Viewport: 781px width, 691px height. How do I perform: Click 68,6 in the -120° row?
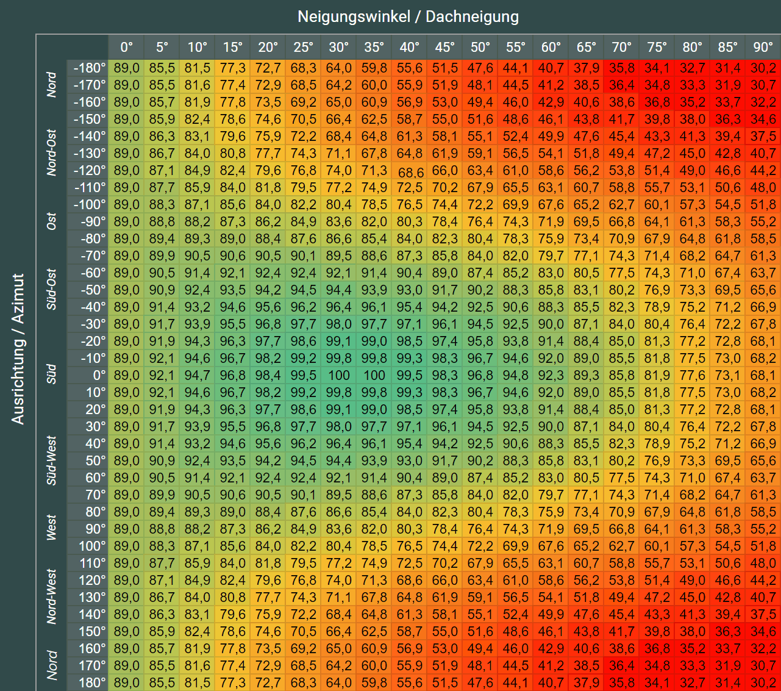410,171
